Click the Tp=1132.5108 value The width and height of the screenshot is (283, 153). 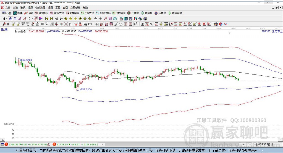click(36, 31)
